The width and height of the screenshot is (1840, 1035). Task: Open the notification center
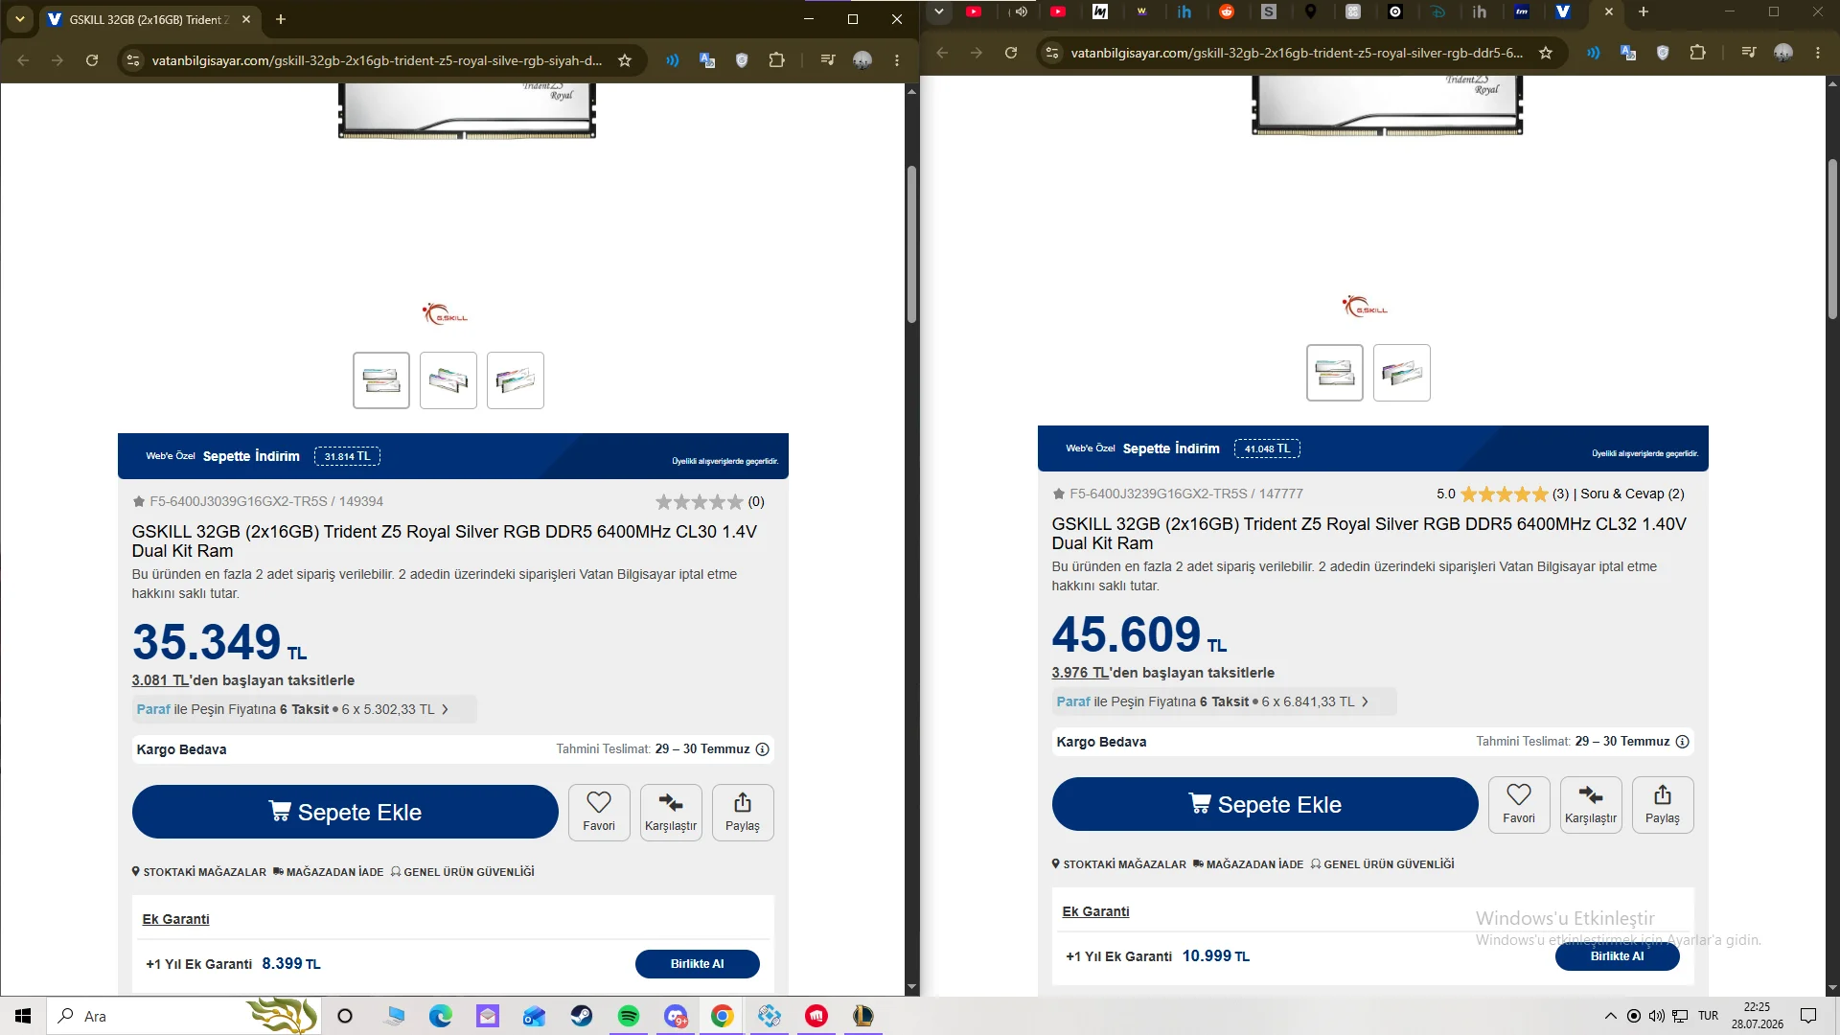[1808, 1016]
